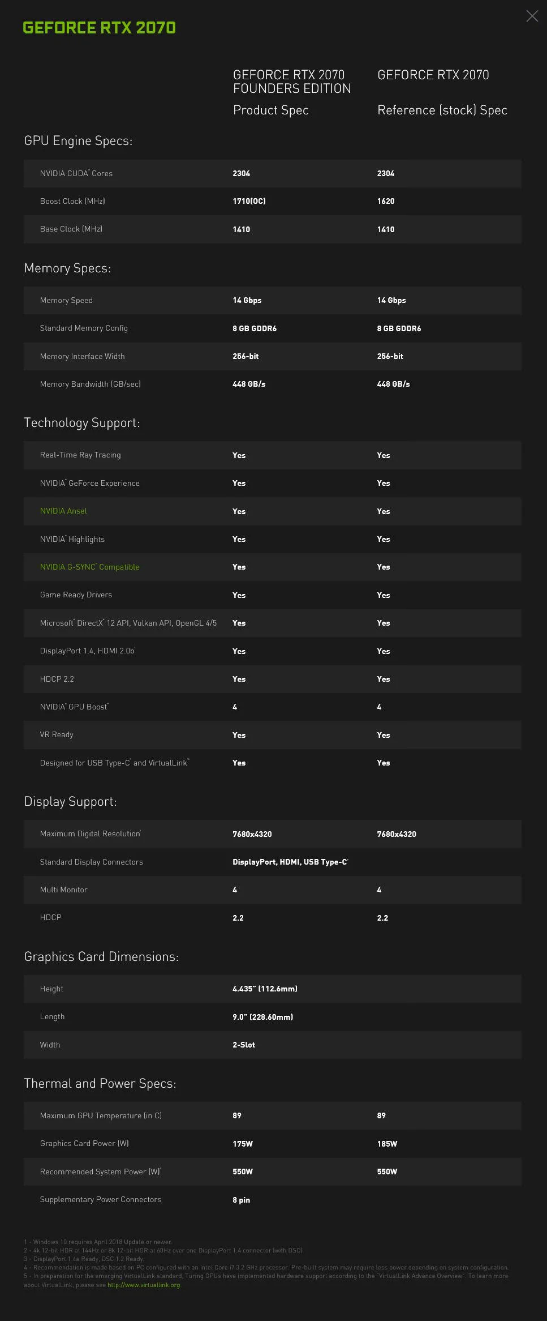This screenshot has height=1321, width=547.
Task: Select the "NVIDIA Highlights" row label
Action: [72, 539]
